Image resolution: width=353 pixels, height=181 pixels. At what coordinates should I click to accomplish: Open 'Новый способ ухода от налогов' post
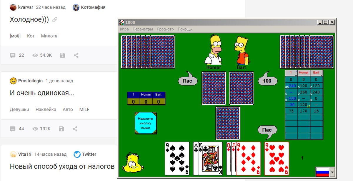(x=62, y=167)
